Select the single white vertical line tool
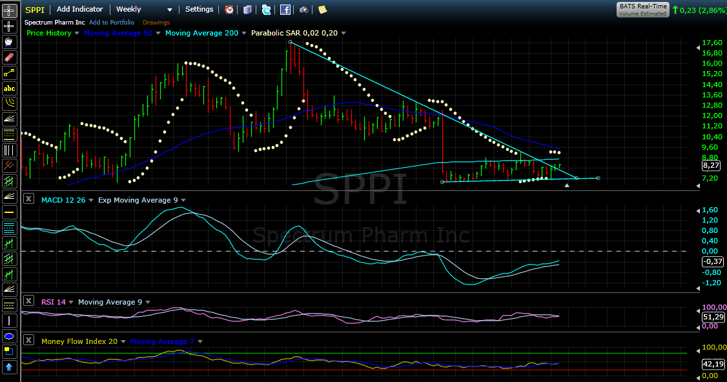 [9, 321]
